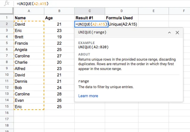Select age 19 next to Brett
Screen dimensions: 190x132
tap(59, 37)
